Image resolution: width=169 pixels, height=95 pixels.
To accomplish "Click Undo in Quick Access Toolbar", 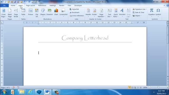I will point(25,2).
